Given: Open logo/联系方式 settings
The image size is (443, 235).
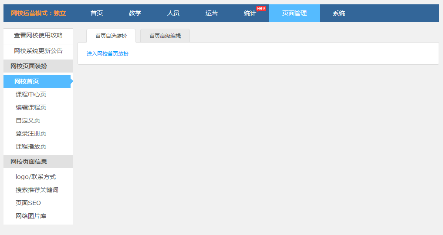Looking at the screenshot, I should pyautogui.click(x=36, y=177).
